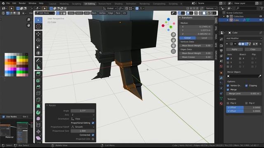Image resolution: width=264 pixels, height=148 pixels.
Task: Select the Extrude Region tool
Action: tap(38, 74)
